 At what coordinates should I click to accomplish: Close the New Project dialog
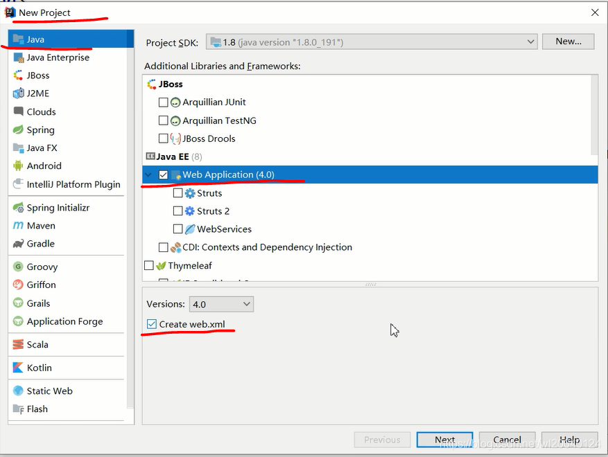point(595,12)
